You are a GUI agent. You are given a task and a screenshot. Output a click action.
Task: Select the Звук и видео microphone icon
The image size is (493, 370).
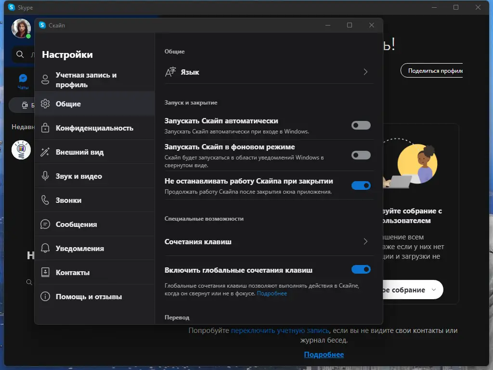pyautogui.click(x=45, y=176)
